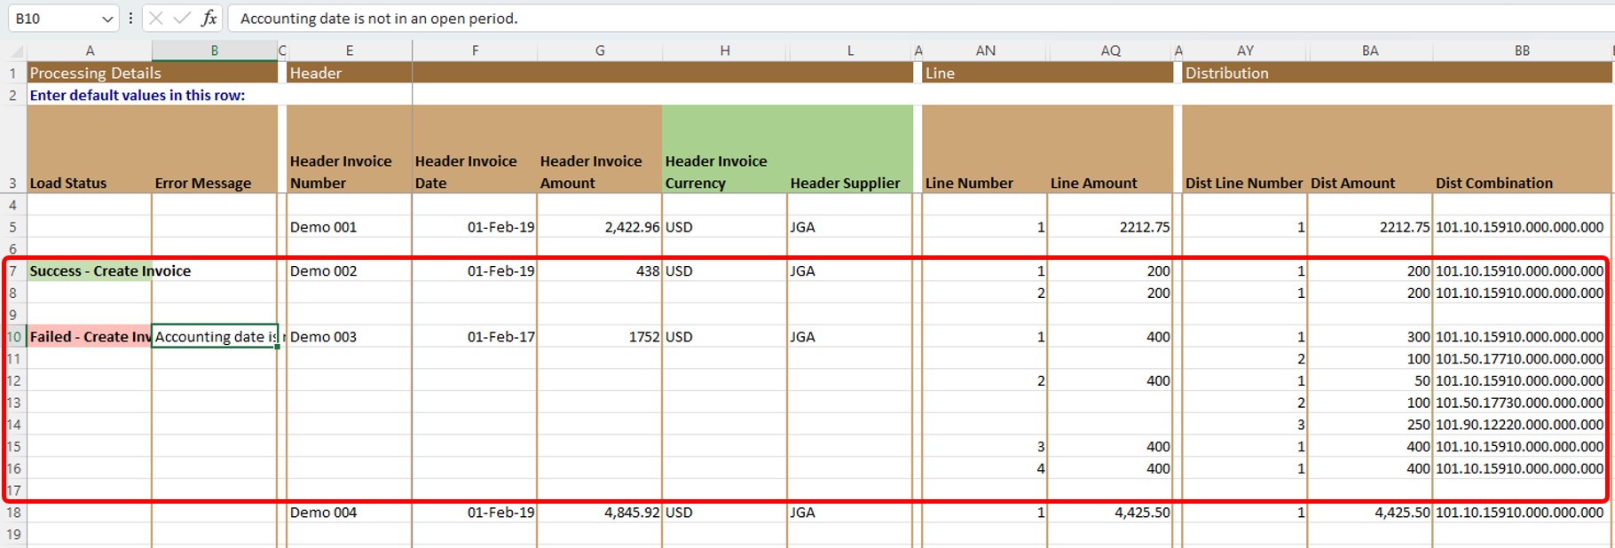
Task: Click the Distribution section title cell
Action: [1397, 73]
